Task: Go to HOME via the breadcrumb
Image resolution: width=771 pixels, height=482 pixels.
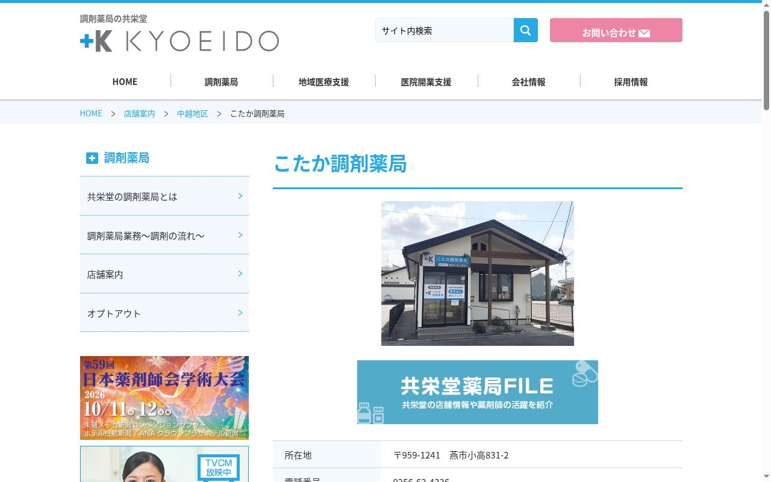Action: tap(91, 113)
